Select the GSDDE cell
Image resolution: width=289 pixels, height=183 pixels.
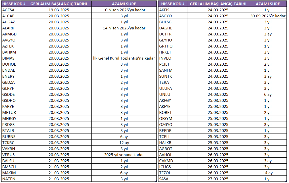click(x=14, y=94)
